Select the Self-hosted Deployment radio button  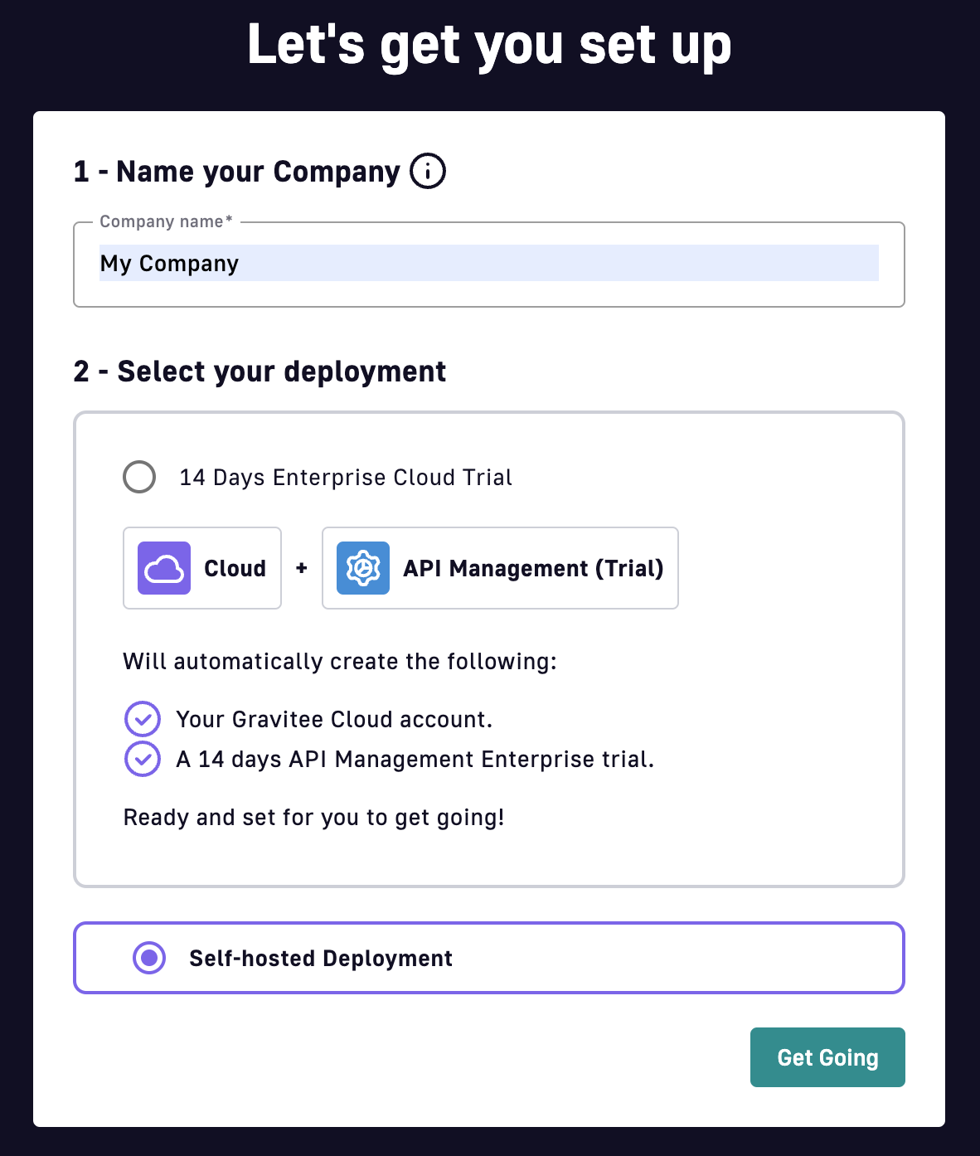(x=149, y=958)
